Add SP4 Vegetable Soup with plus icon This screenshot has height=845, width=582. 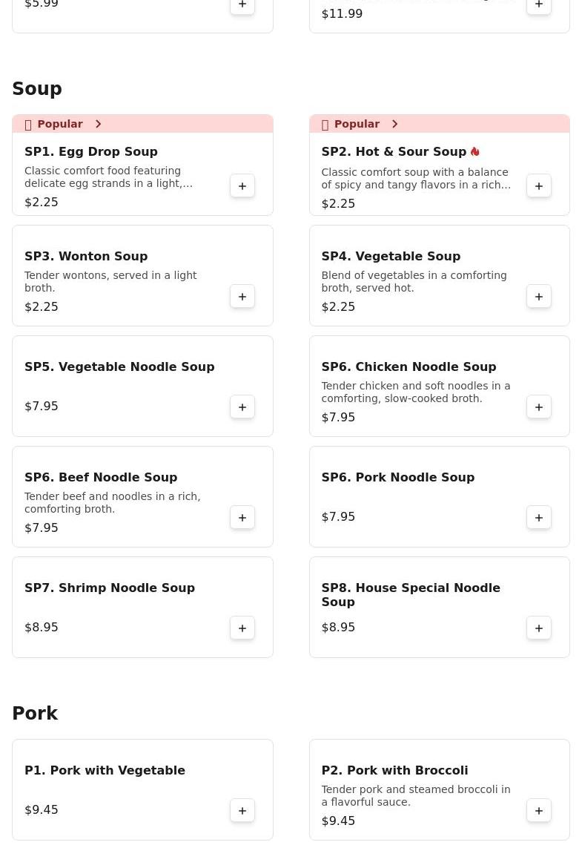tap(539, 297)
